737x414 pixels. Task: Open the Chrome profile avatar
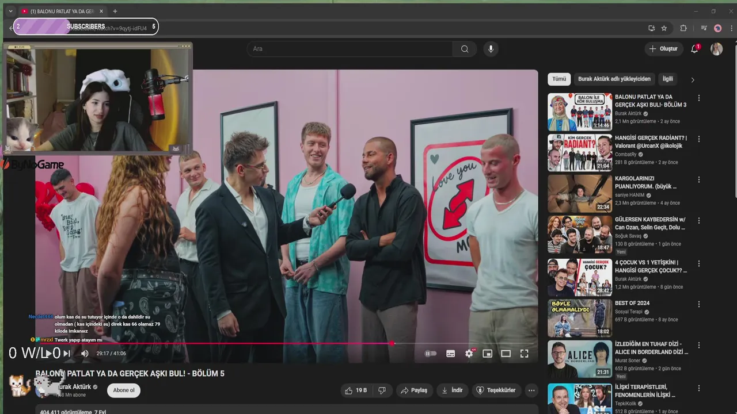coord(717,28)
